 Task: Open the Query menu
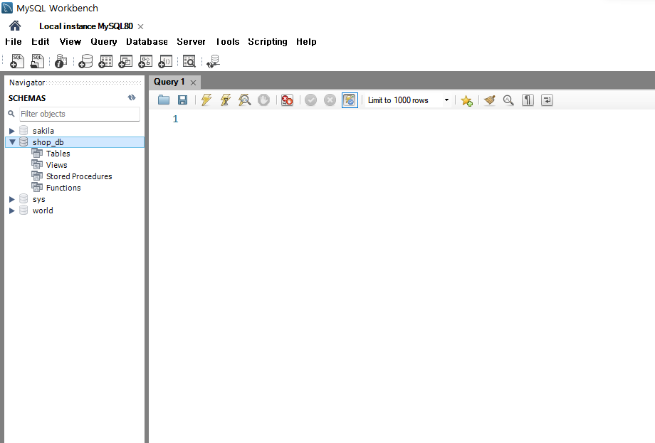(x=104, y=42)
